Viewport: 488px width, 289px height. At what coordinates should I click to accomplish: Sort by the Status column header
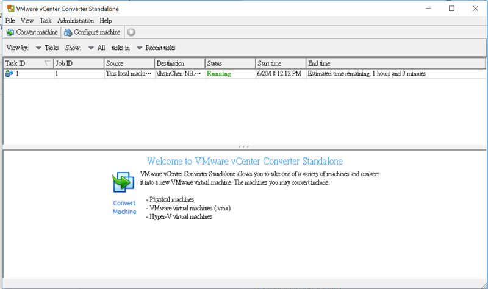[x=231, y=63]
